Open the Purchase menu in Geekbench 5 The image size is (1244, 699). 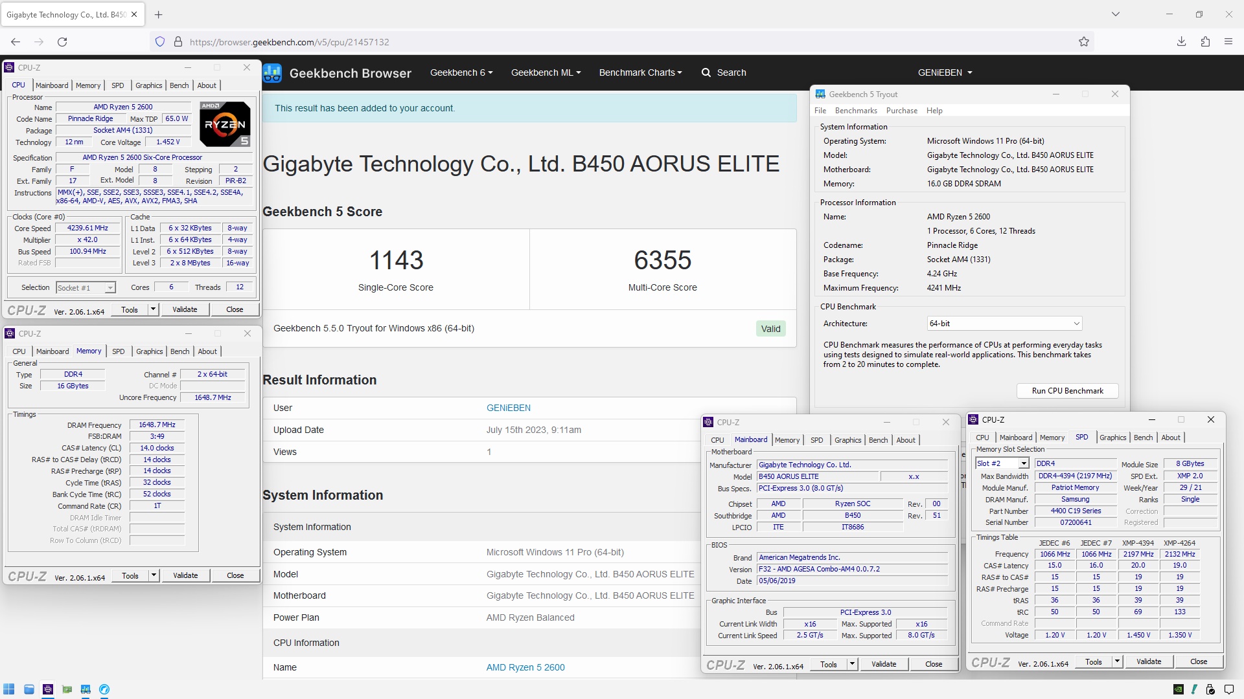(x=902, y=111)
